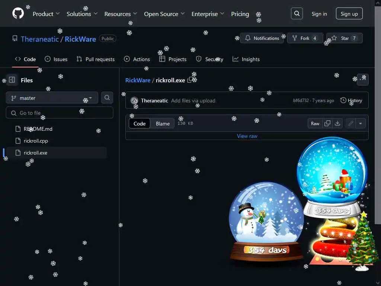Viewport: 381px width, 286px height.
Task: Copy path icon next to rickroll.exe
Action: click(x=190, y=80)
